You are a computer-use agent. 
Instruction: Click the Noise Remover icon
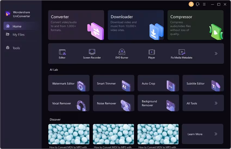tap(126, 105)
